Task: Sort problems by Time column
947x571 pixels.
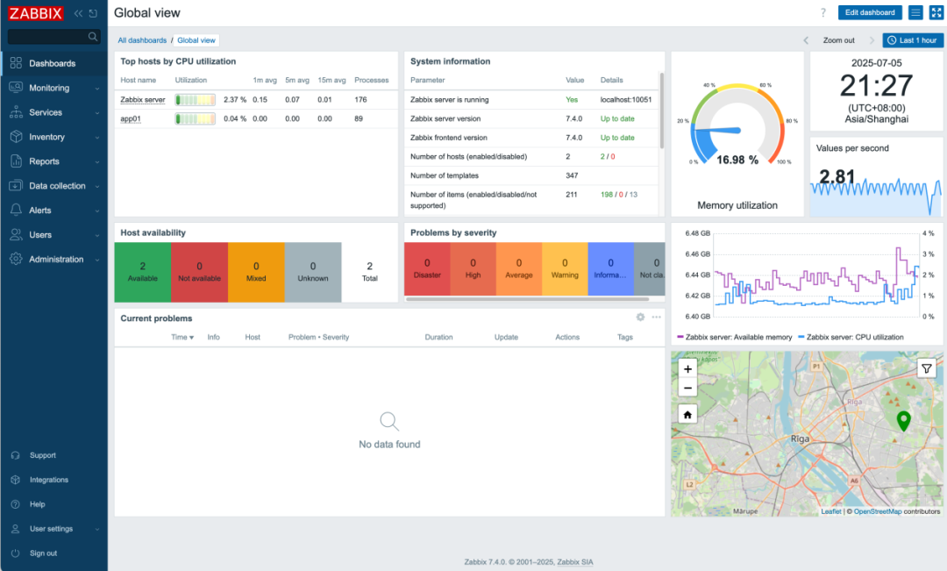Action: coord(182,337)
